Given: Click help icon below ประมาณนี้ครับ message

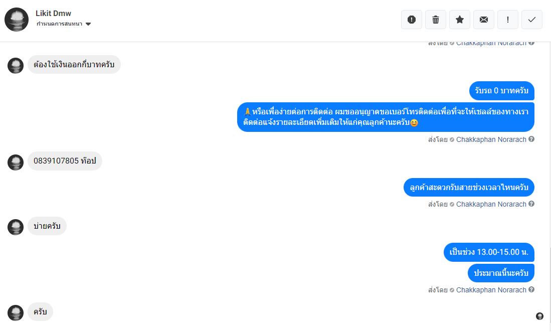Looking at the screenshot, I should [x=531, y=289].
